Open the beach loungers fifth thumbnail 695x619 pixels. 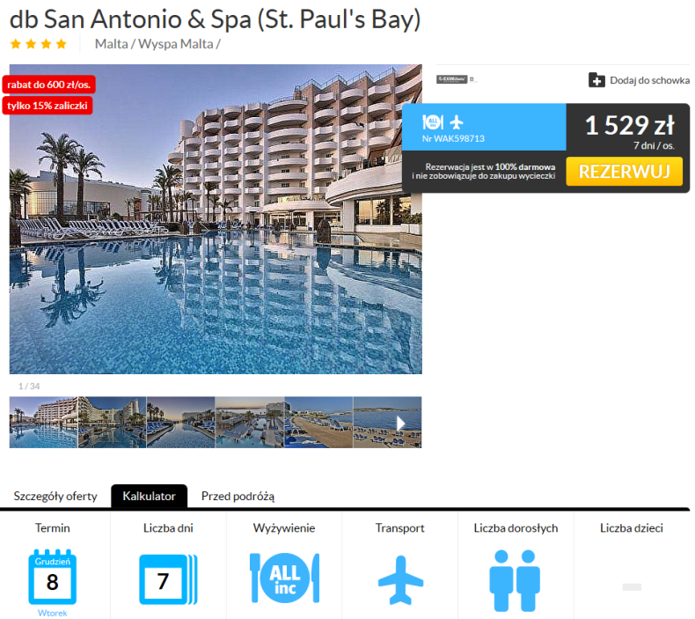point(318,423)
